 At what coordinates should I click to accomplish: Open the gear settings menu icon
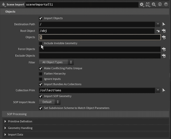point(142,4)
